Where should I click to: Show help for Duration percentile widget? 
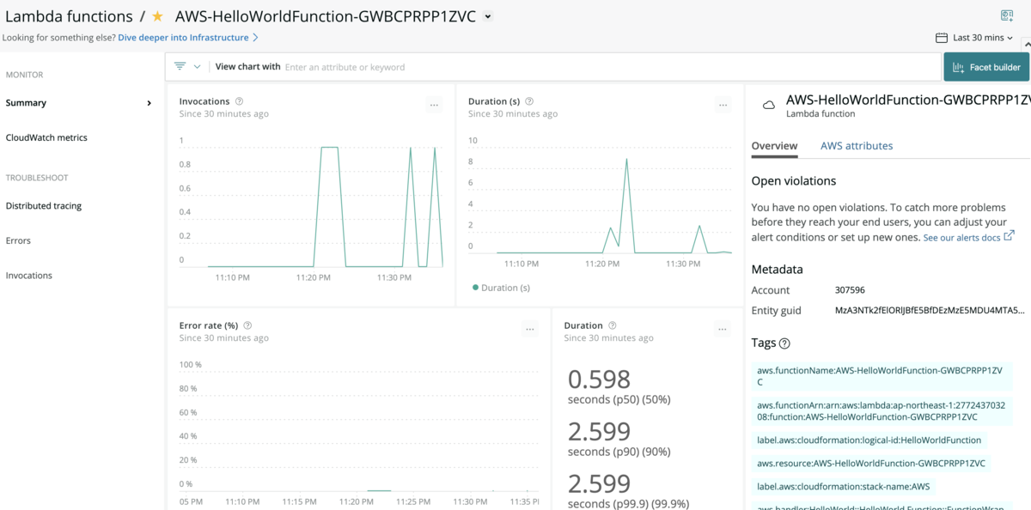[x=613, y=325]
